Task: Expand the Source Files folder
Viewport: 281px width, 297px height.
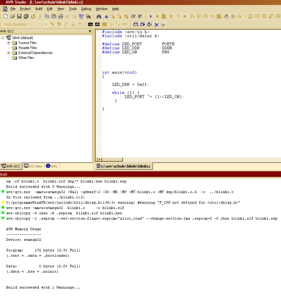Action: [x=8, y=43]
